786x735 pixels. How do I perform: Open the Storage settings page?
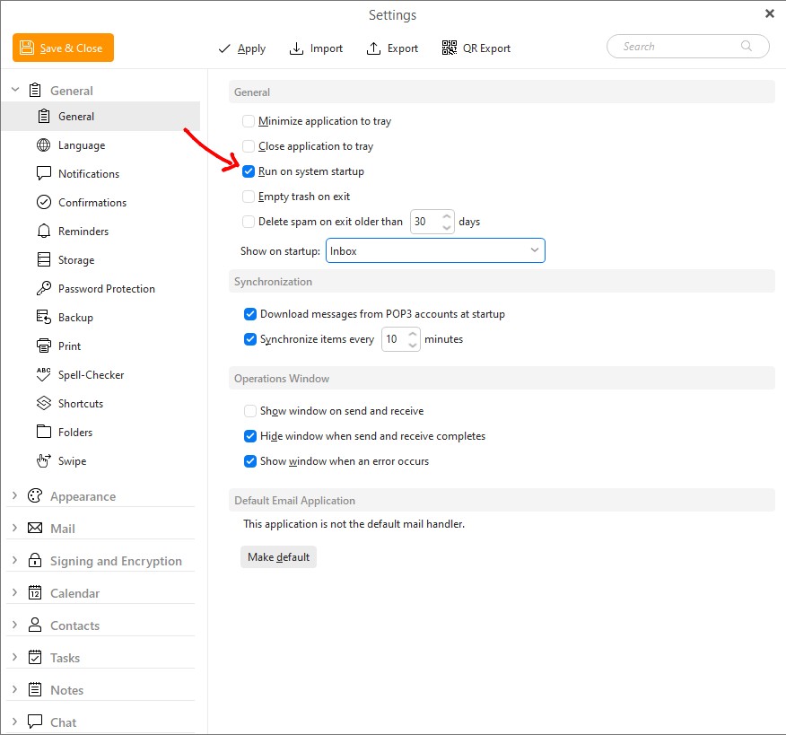point(75,260)
